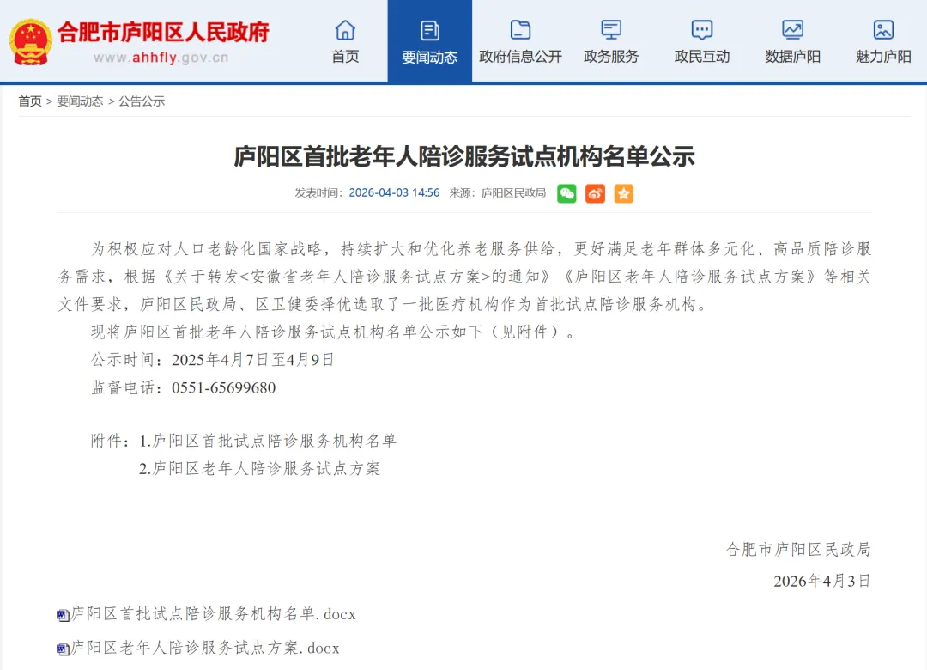Go to 公告公示 in breadcrumb
This screenshot has height=670, width=927.
point(142,101)
